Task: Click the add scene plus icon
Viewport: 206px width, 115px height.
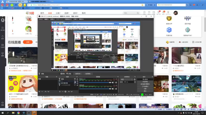Action: (x=39, y=91)
